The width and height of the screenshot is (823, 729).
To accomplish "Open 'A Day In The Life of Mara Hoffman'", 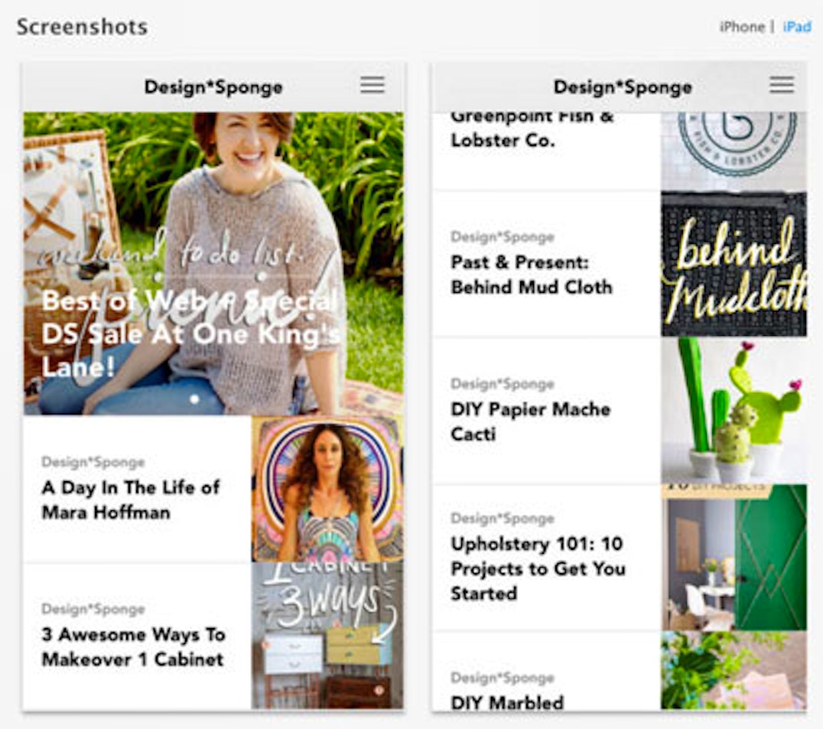I will 131,500.
